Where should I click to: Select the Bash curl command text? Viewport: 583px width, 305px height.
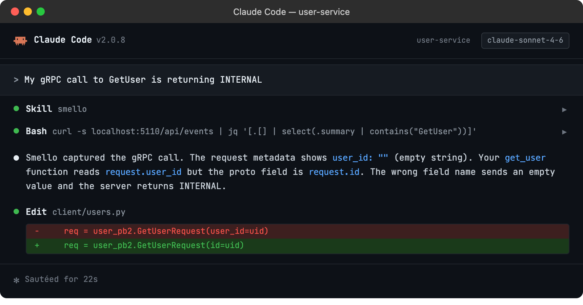pyautogui.click(x=264, y=131)
